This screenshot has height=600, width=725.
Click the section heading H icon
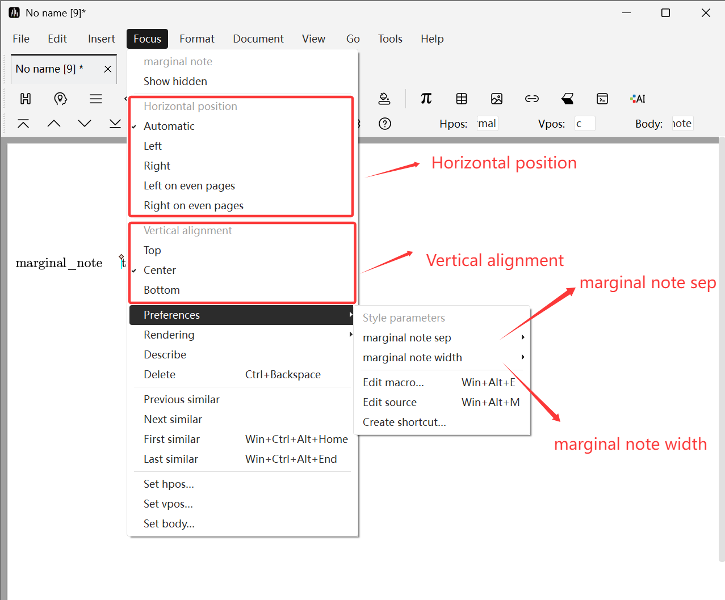pyautogui.click(x=26, y=99)
